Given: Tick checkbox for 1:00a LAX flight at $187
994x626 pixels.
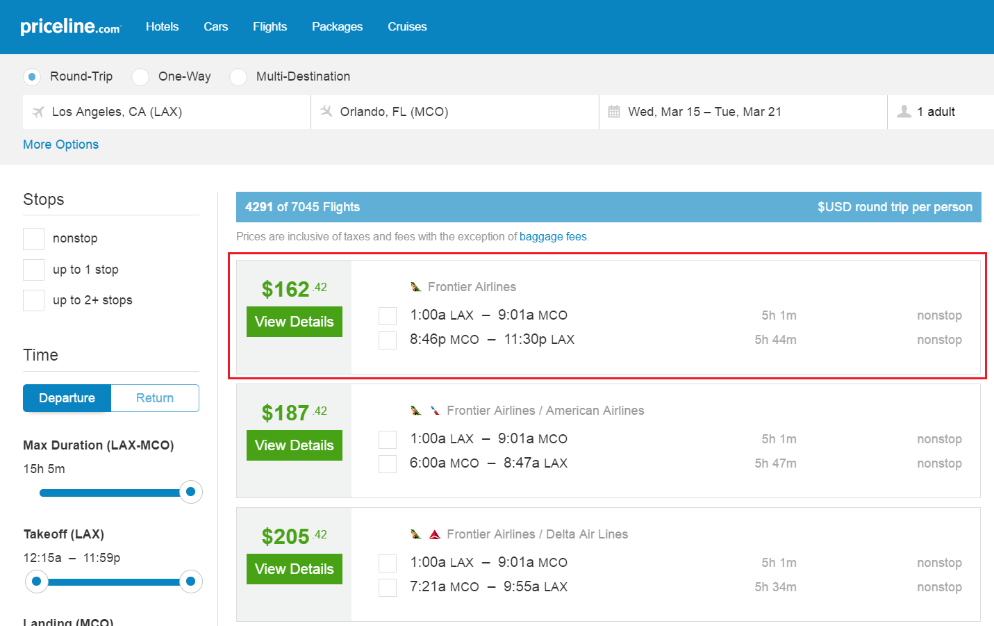Looking at the screenshot, I should pos(388,440).
